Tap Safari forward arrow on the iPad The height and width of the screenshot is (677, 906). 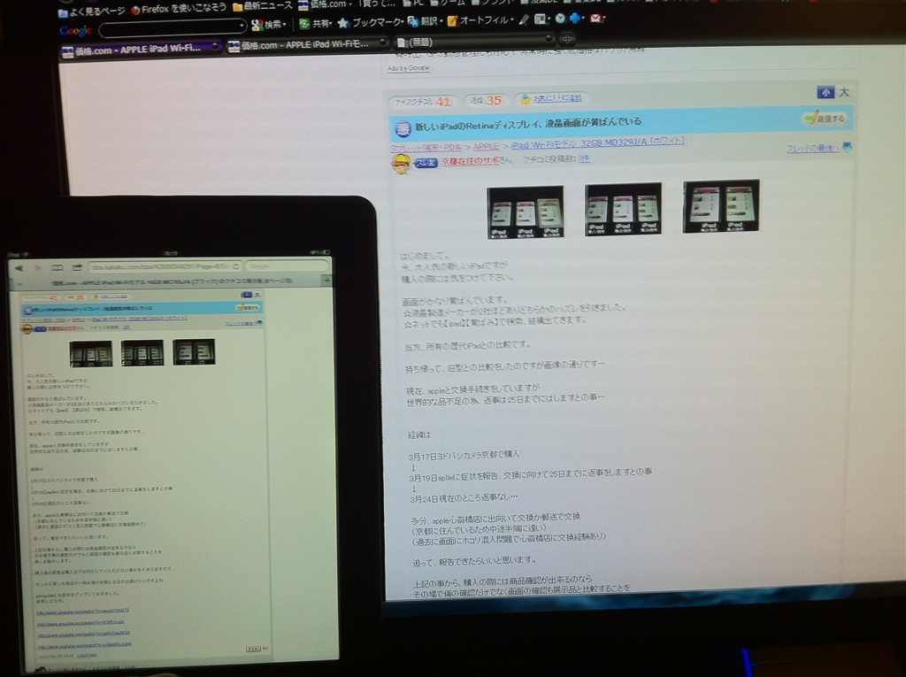[37, 268]
